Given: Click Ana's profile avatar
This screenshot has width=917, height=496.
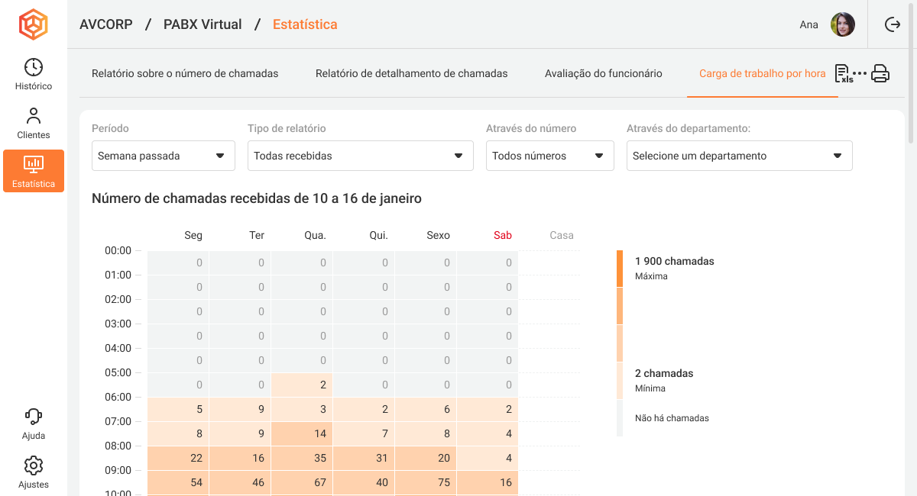Looking at the screenshot, I should [843, 24].
